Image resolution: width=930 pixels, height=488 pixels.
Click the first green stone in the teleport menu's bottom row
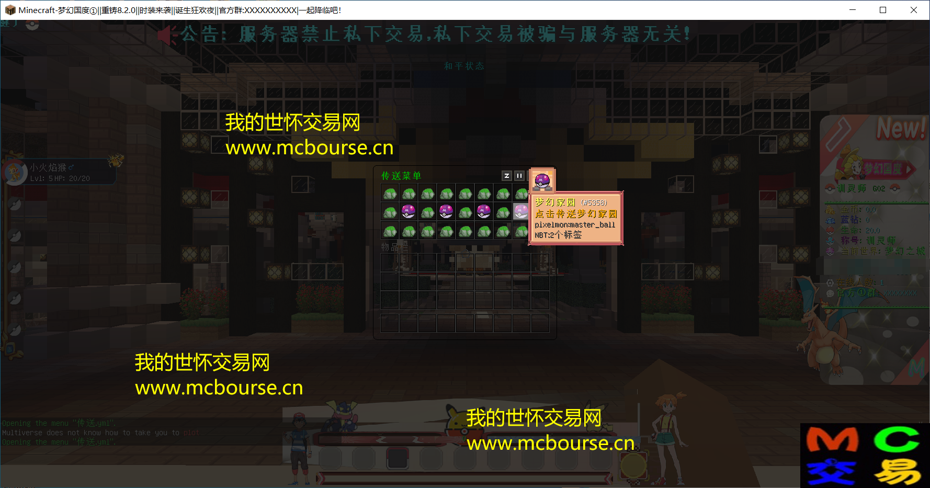(x=390, y=231)
